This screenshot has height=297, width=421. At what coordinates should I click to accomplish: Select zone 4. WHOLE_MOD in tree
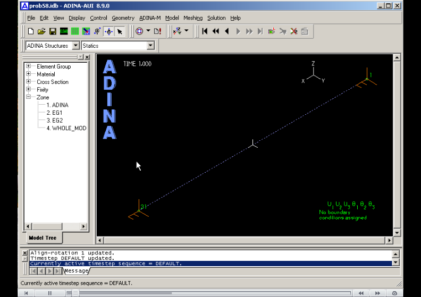click(66, 128)
